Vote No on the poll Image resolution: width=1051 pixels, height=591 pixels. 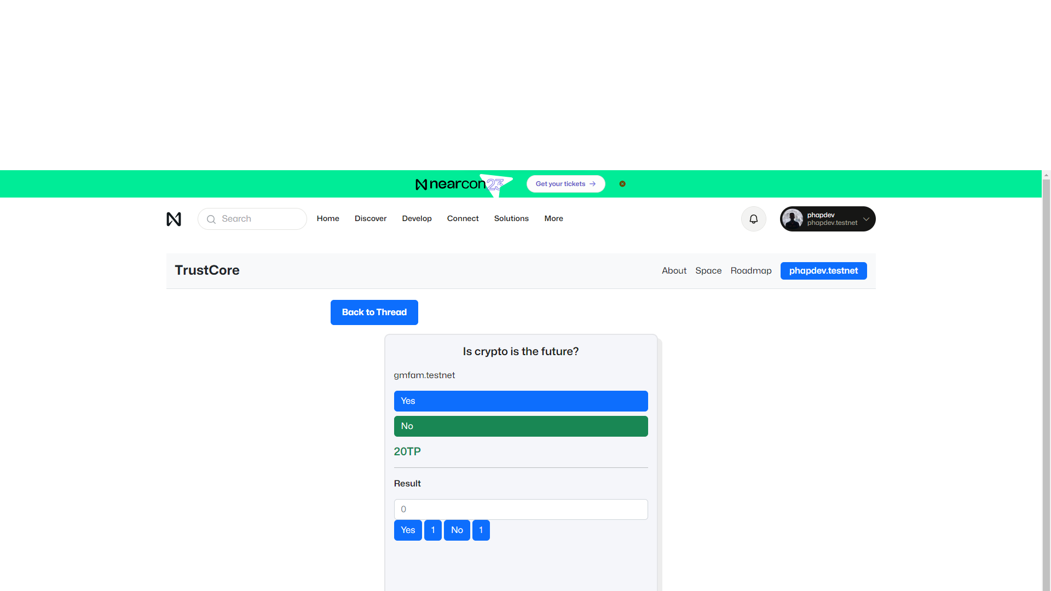pos(521,426)
